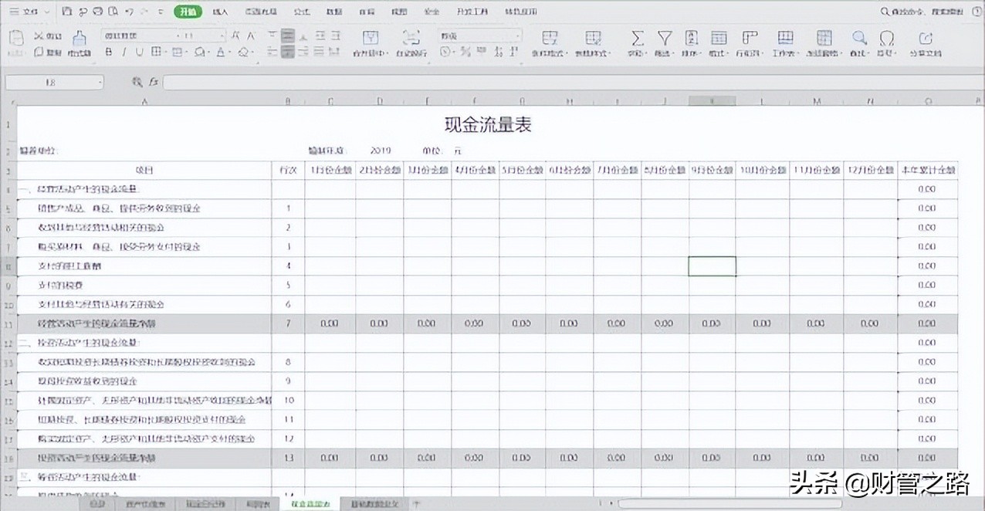Toggle italic formatting
Screen dimensions: 985x511
click(125, 52)
